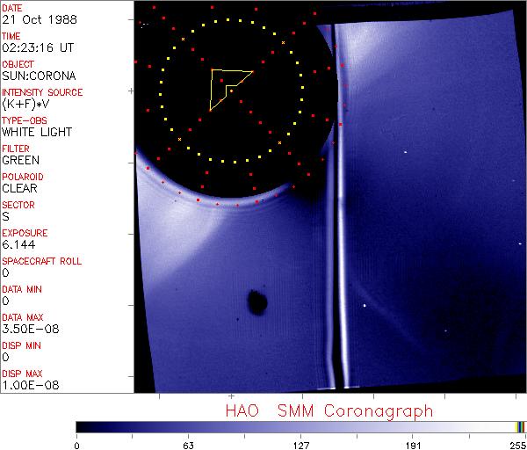Click the POLAROID label
The width and height of the screenshot is (527, 450).
coord(23,177)
